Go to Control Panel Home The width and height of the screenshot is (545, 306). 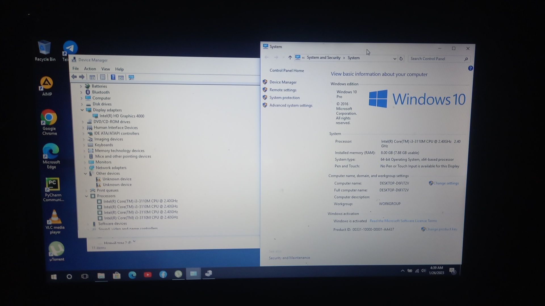coord(287,71)
